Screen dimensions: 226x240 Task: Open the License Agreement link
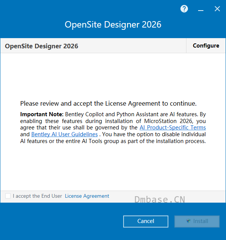tap(87, 196)
